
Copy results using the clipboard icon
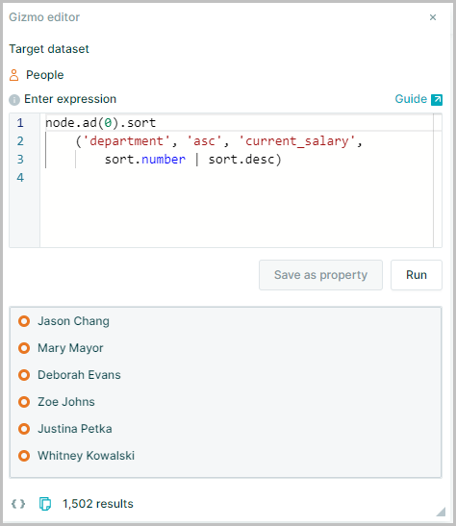coord(45,504)
